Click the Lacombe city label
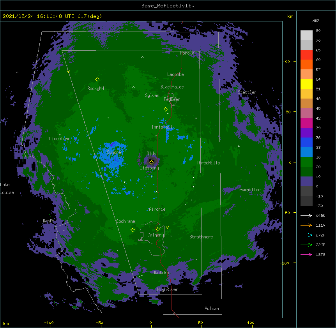This screenshot has width=336, height=328. click(175, 74)
